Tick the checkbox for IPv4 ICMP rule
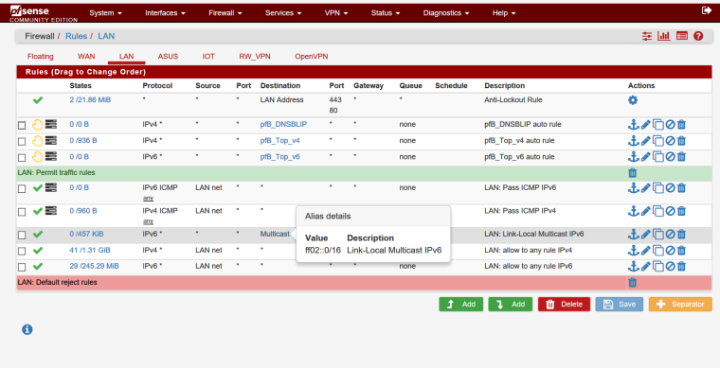This screenshot has width=720, height=368. (22, 212)
